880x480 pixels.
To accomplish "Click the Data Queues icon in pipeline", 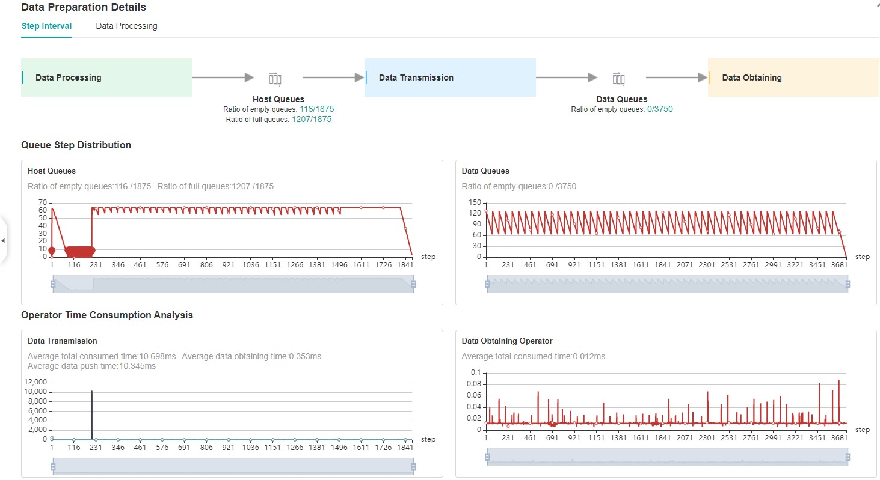I will [x=618, y=78].
